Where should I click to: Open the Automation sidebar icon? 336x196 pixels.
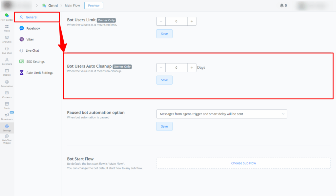7,82
